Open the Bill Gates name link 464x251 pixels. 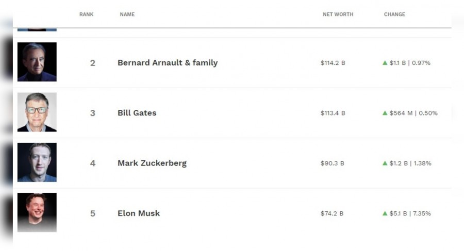point(137,113)
